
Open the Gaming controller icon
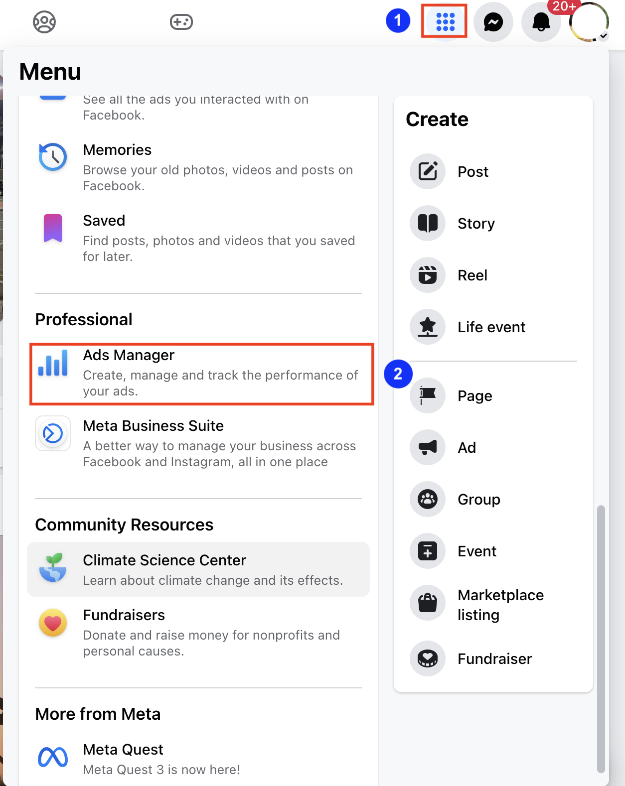181,22
